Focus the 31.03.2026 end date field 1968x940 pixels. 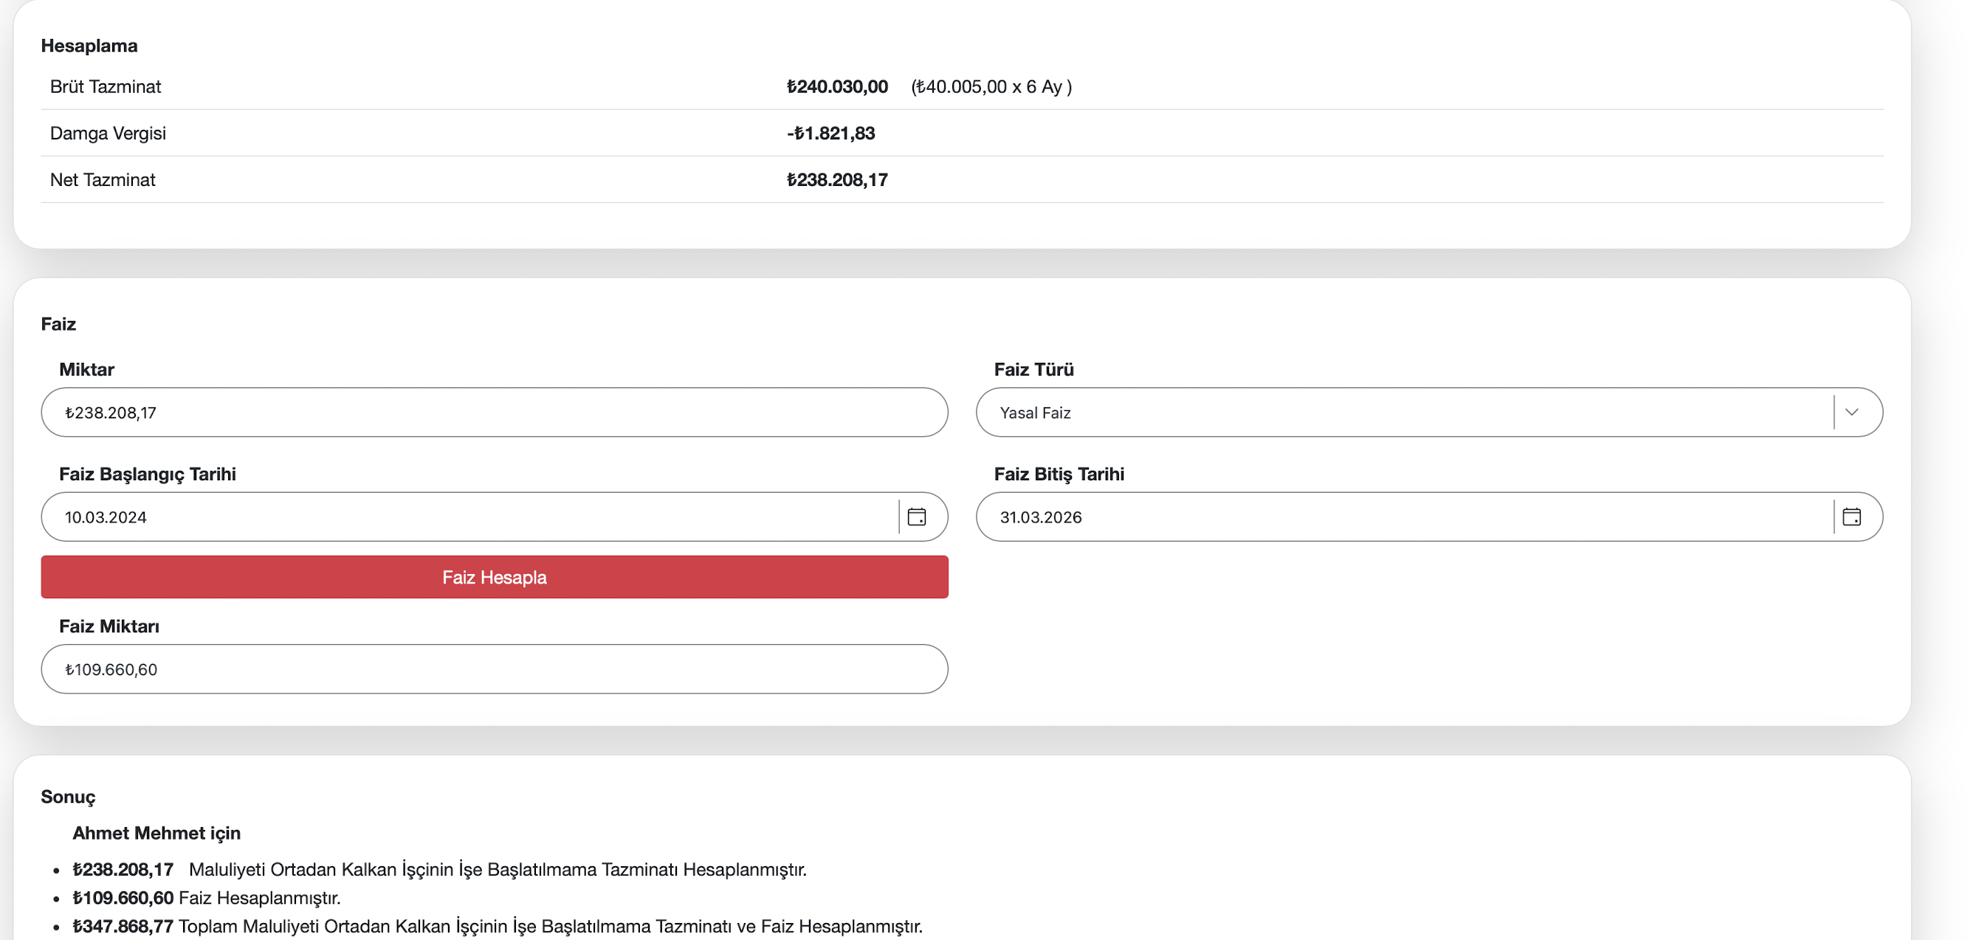tap(1406, 517)
